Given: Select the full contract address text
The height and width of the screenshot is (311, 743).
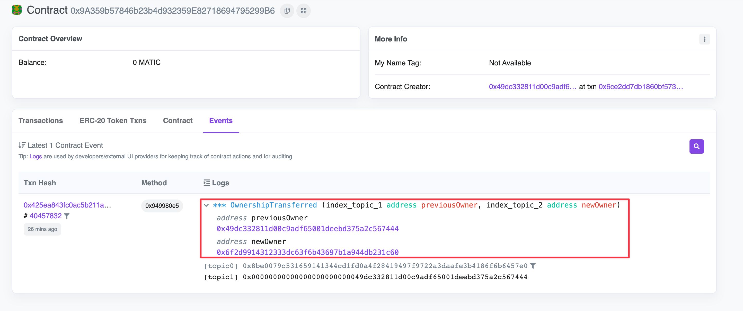Looking at the screenshot, I should tap(172, 11).
